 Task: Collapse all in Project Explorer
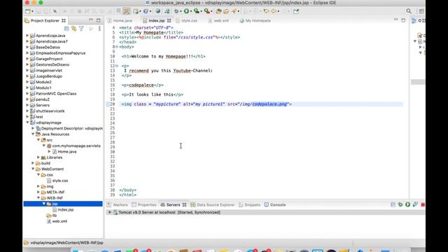(66, 28)
